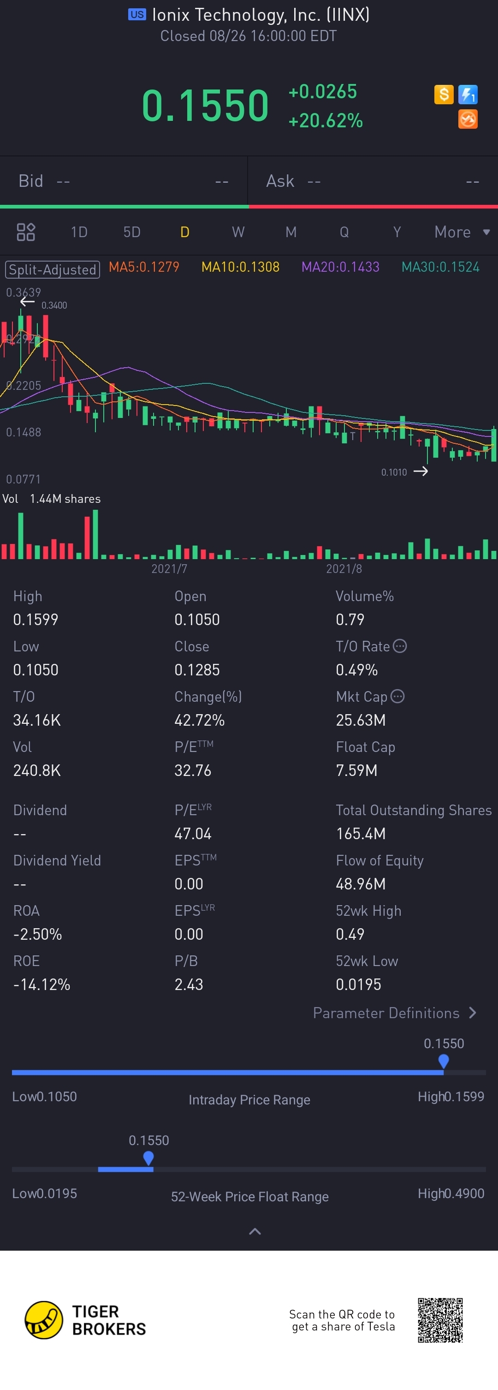
Task: Tap the Tiger Brokers logo
Action: coord(85,1320)
